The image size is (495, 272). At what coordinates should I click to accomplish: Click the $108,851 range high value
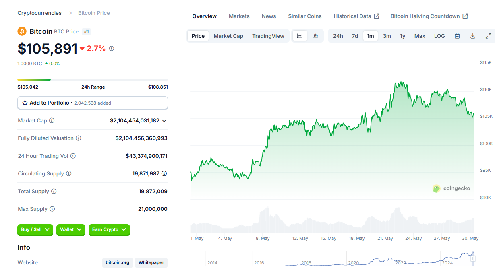[x=158, y=87]
